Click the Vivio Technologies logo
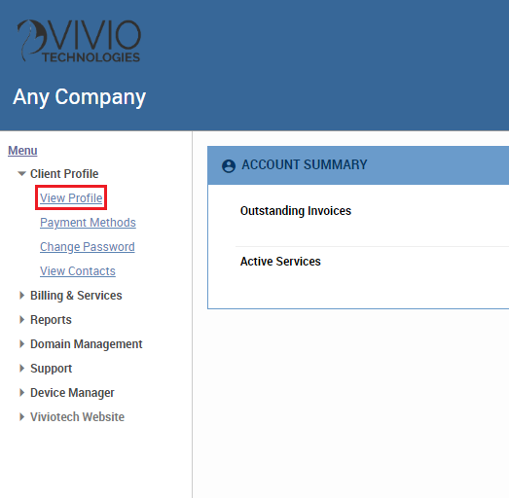Image resolution: width=509 pixels, height=498 pixels. (79, 41)
